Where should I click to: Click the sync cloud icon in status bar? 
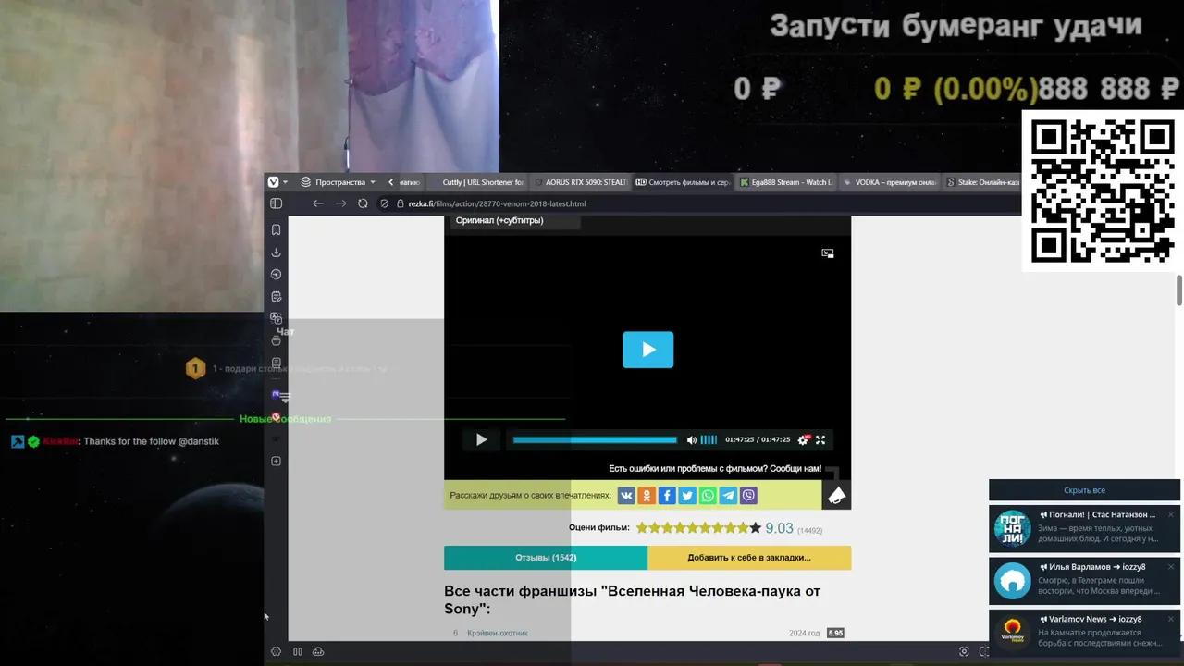[x=318, y=651]
